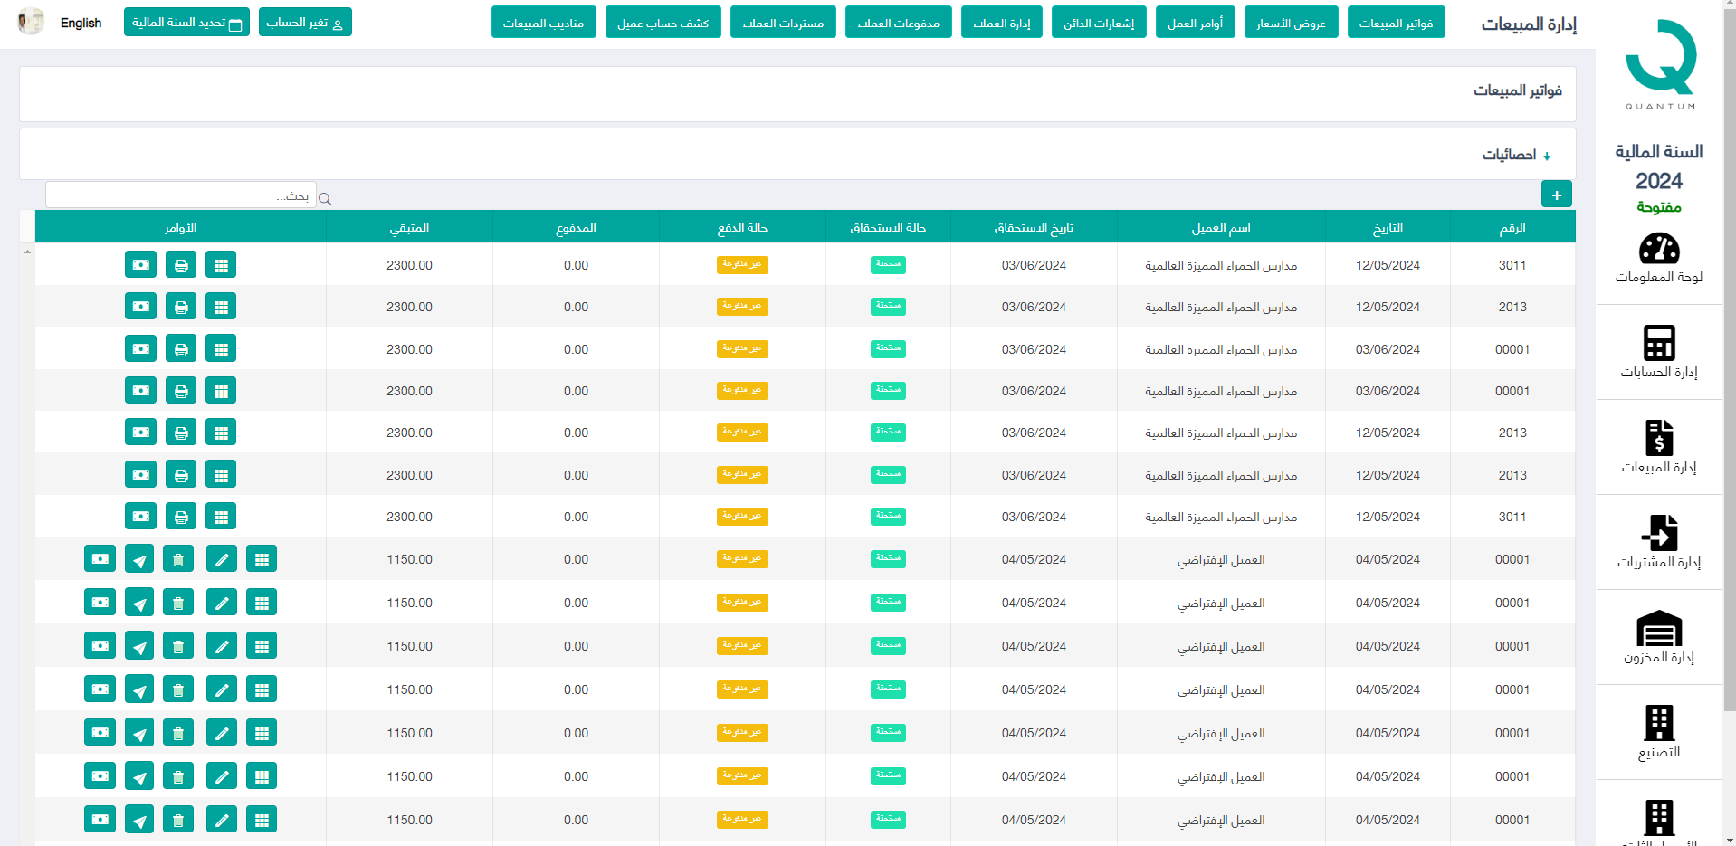Open إدارة الحسابات calculator icon in sidebar

(1658, 352)
